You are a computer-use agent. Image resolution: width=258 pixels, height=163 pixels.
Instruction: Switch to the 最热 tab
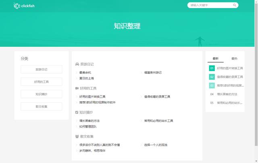234,59
